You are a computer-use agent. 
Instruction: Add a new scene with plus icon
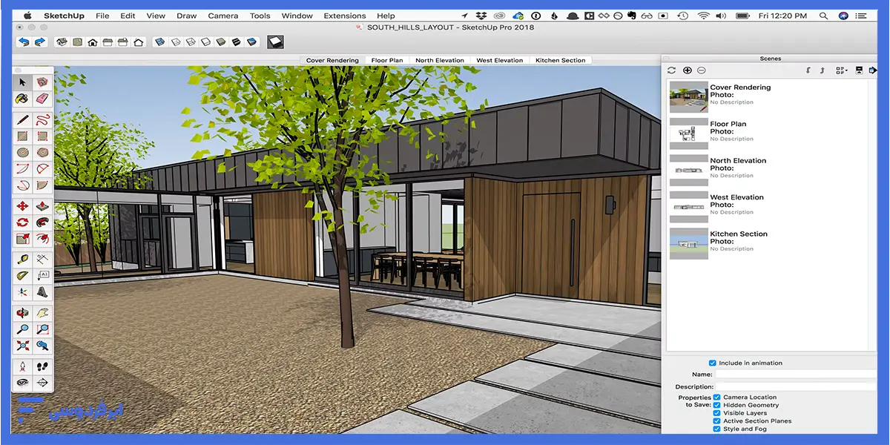pos(687,70)
